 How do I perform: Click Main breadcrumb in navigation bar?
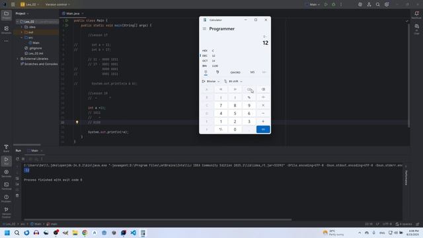36,224
